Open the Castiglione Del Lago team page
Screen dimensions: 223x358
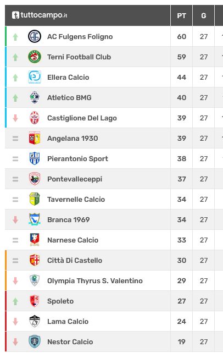[82, 118]
